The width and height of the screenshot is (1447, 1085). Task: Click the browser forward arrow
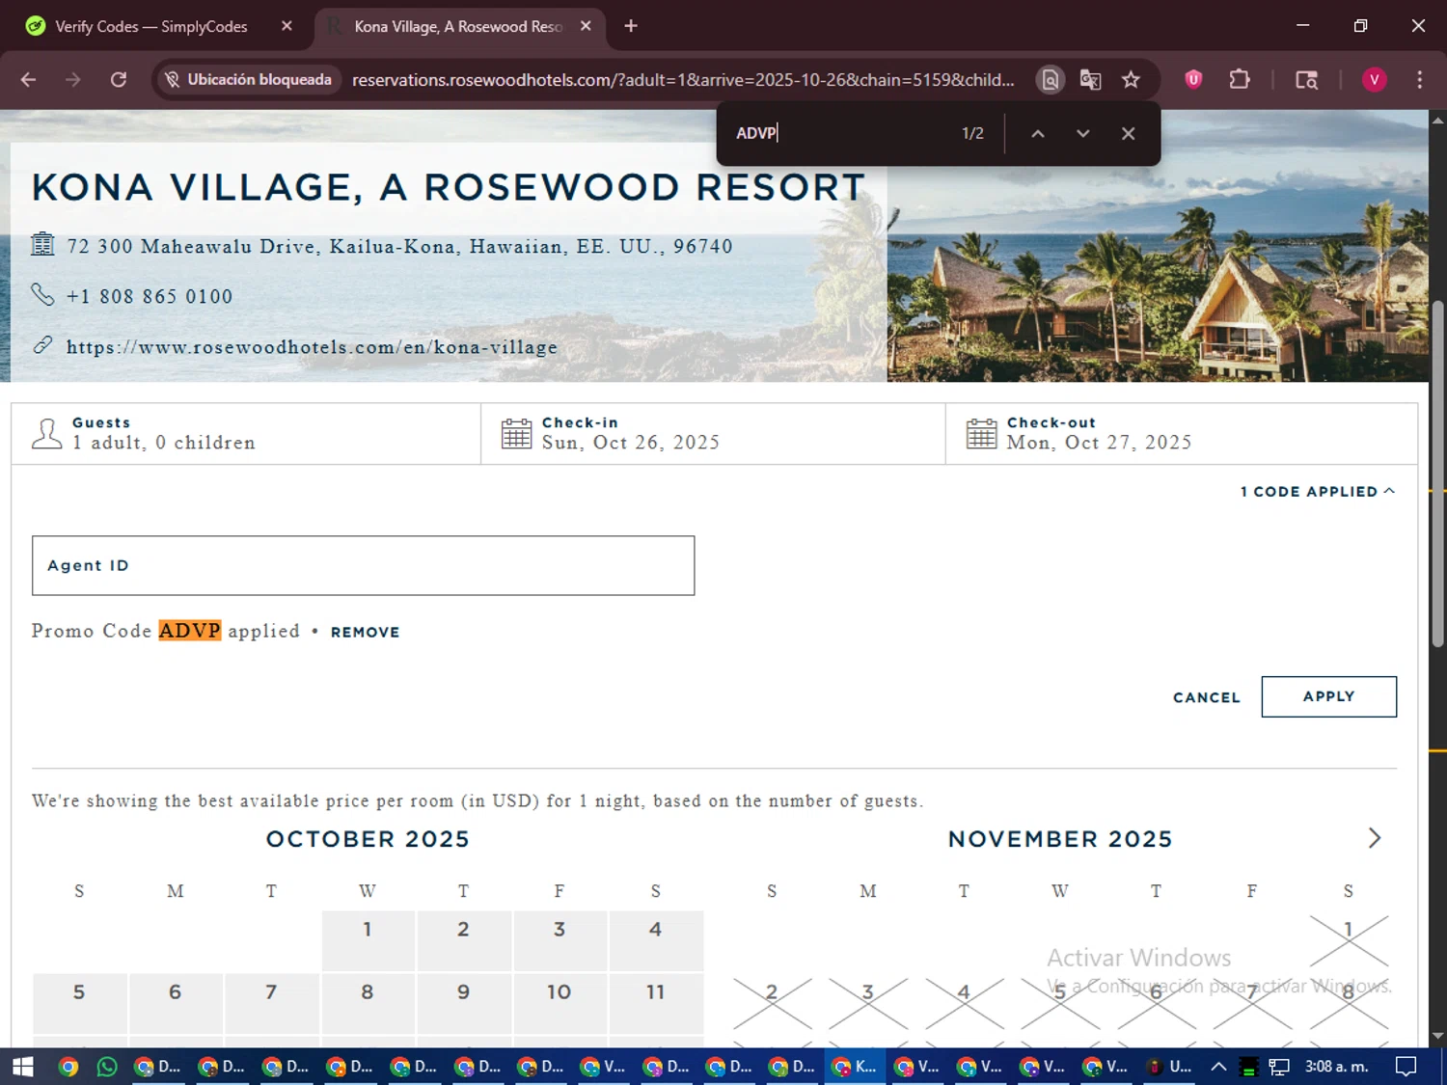73,80
